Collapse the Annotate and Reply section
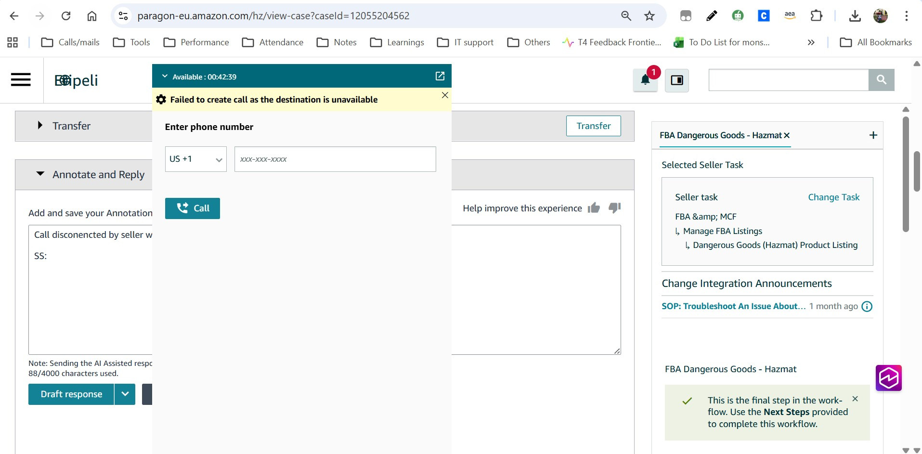The image size is (922, 454). pos(40,174)
